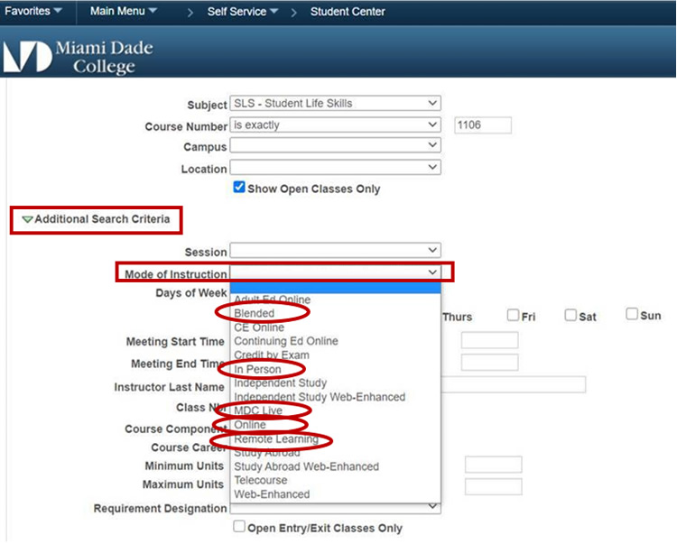Choose CE Online option
This screenshot has height=544, width=677.
[259, 327]
